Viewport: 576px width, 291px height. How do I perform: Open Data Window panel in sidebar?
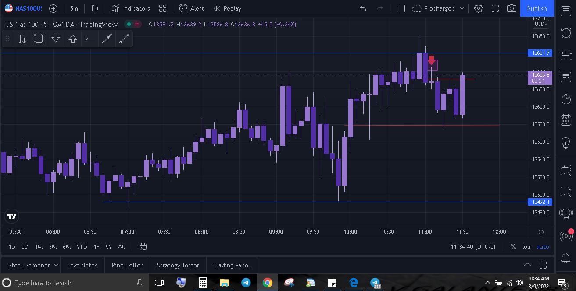point(566,77)
